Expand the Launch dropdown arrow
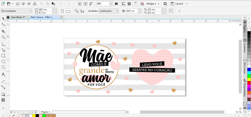The height and width of the screenshot is (117, 251). click(x=187, y=4)
